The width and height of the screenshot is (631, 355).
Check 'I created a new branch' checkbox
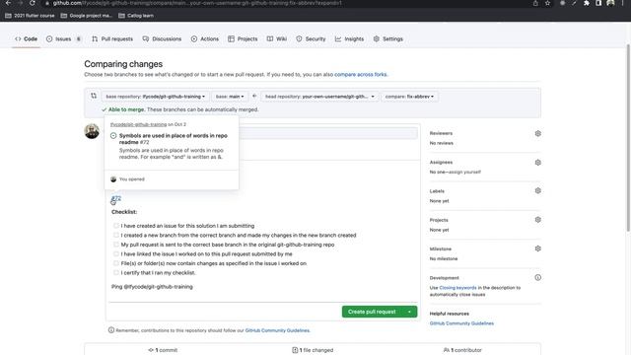pos(116,235)
